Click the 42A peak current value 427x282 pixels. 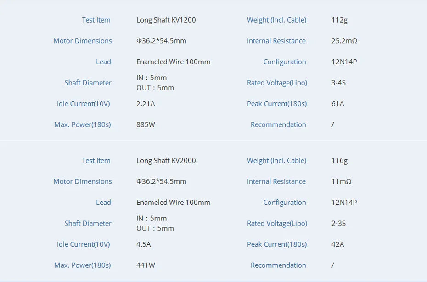coord(337,244)
